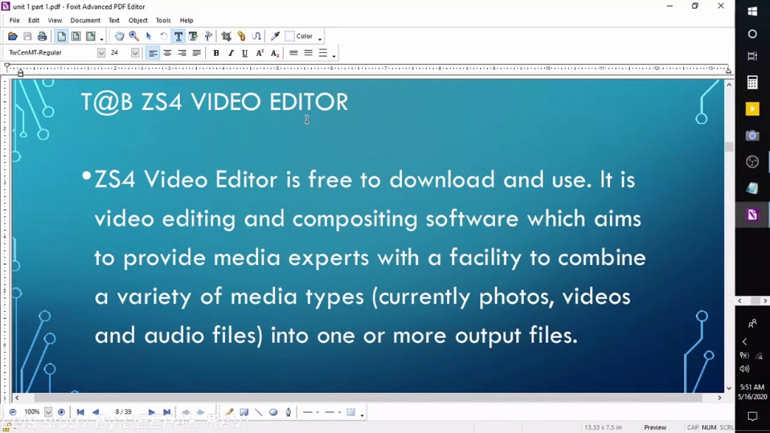Select the Pencil drawing tool
The height and width of the screenshot is (433, 770).
pyautogui.click(x=229, y=412)
